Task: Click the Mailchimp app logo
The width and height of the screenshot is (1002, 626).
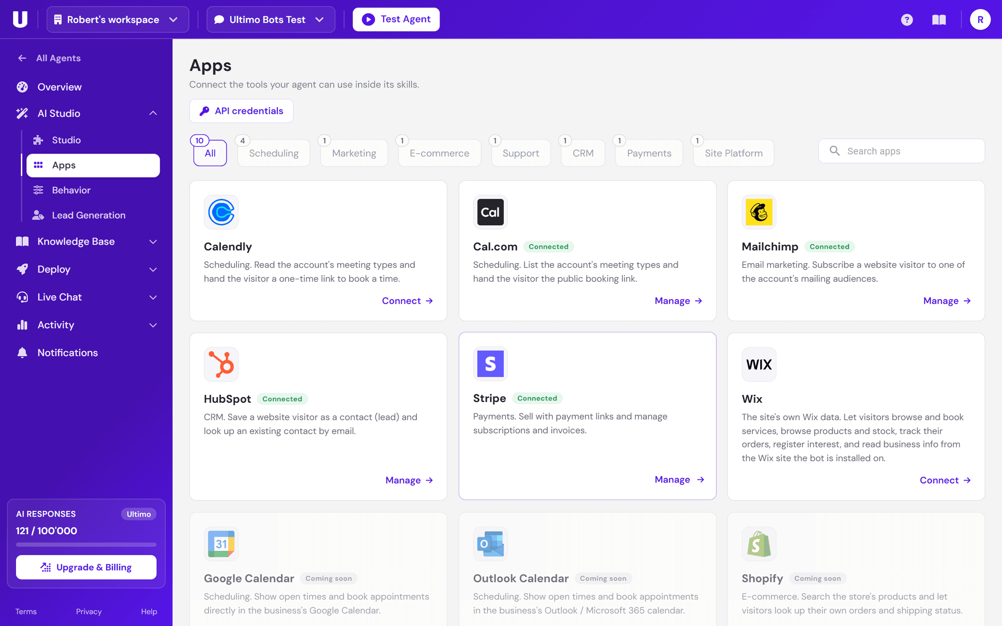Action: coord(759,212)
